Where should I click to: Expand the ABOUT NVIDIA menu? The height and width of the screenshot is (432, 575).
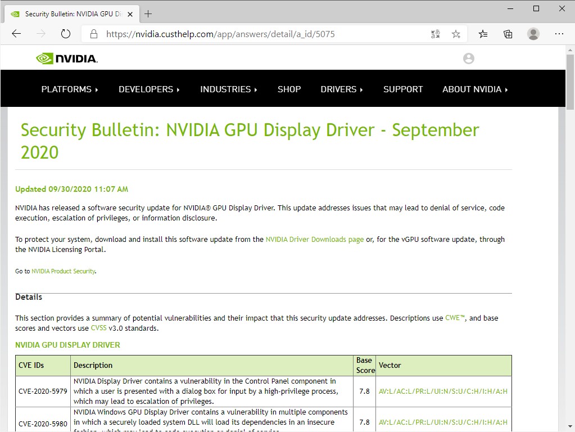click(x=475, y=89)
